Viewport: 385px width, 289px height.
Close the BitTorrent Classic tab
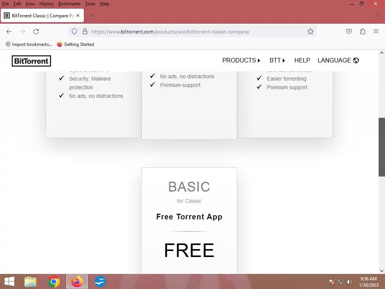pyautogui.click(x=78, y=15)
